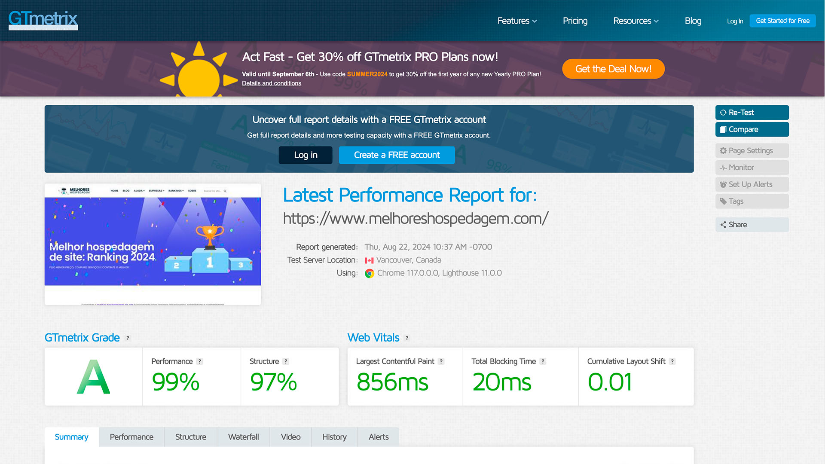Click the Share button

(752, 225)
